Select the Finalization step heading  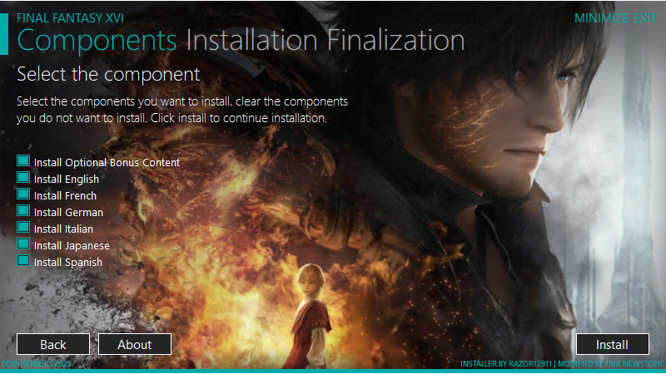click(x=396, y=41)
